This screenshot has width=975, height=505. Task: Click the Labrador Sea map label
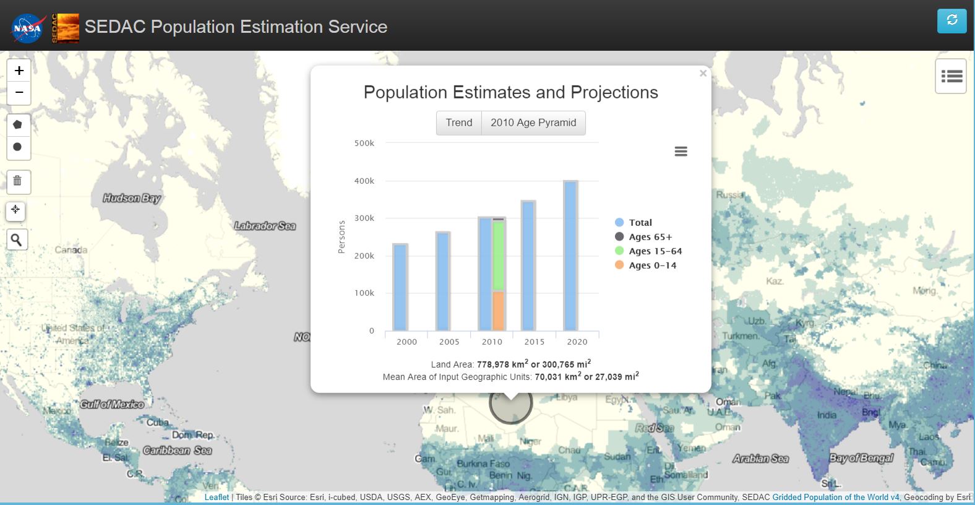coord(265,226)
